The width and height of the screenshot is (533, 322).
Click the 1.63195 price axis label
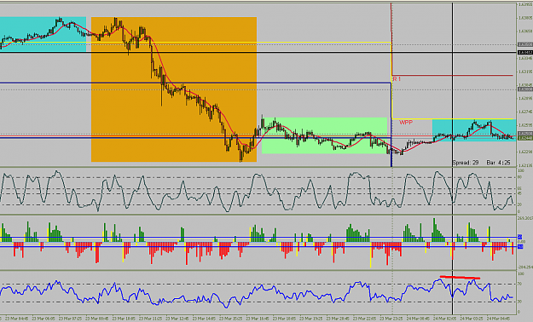point(525,72)
